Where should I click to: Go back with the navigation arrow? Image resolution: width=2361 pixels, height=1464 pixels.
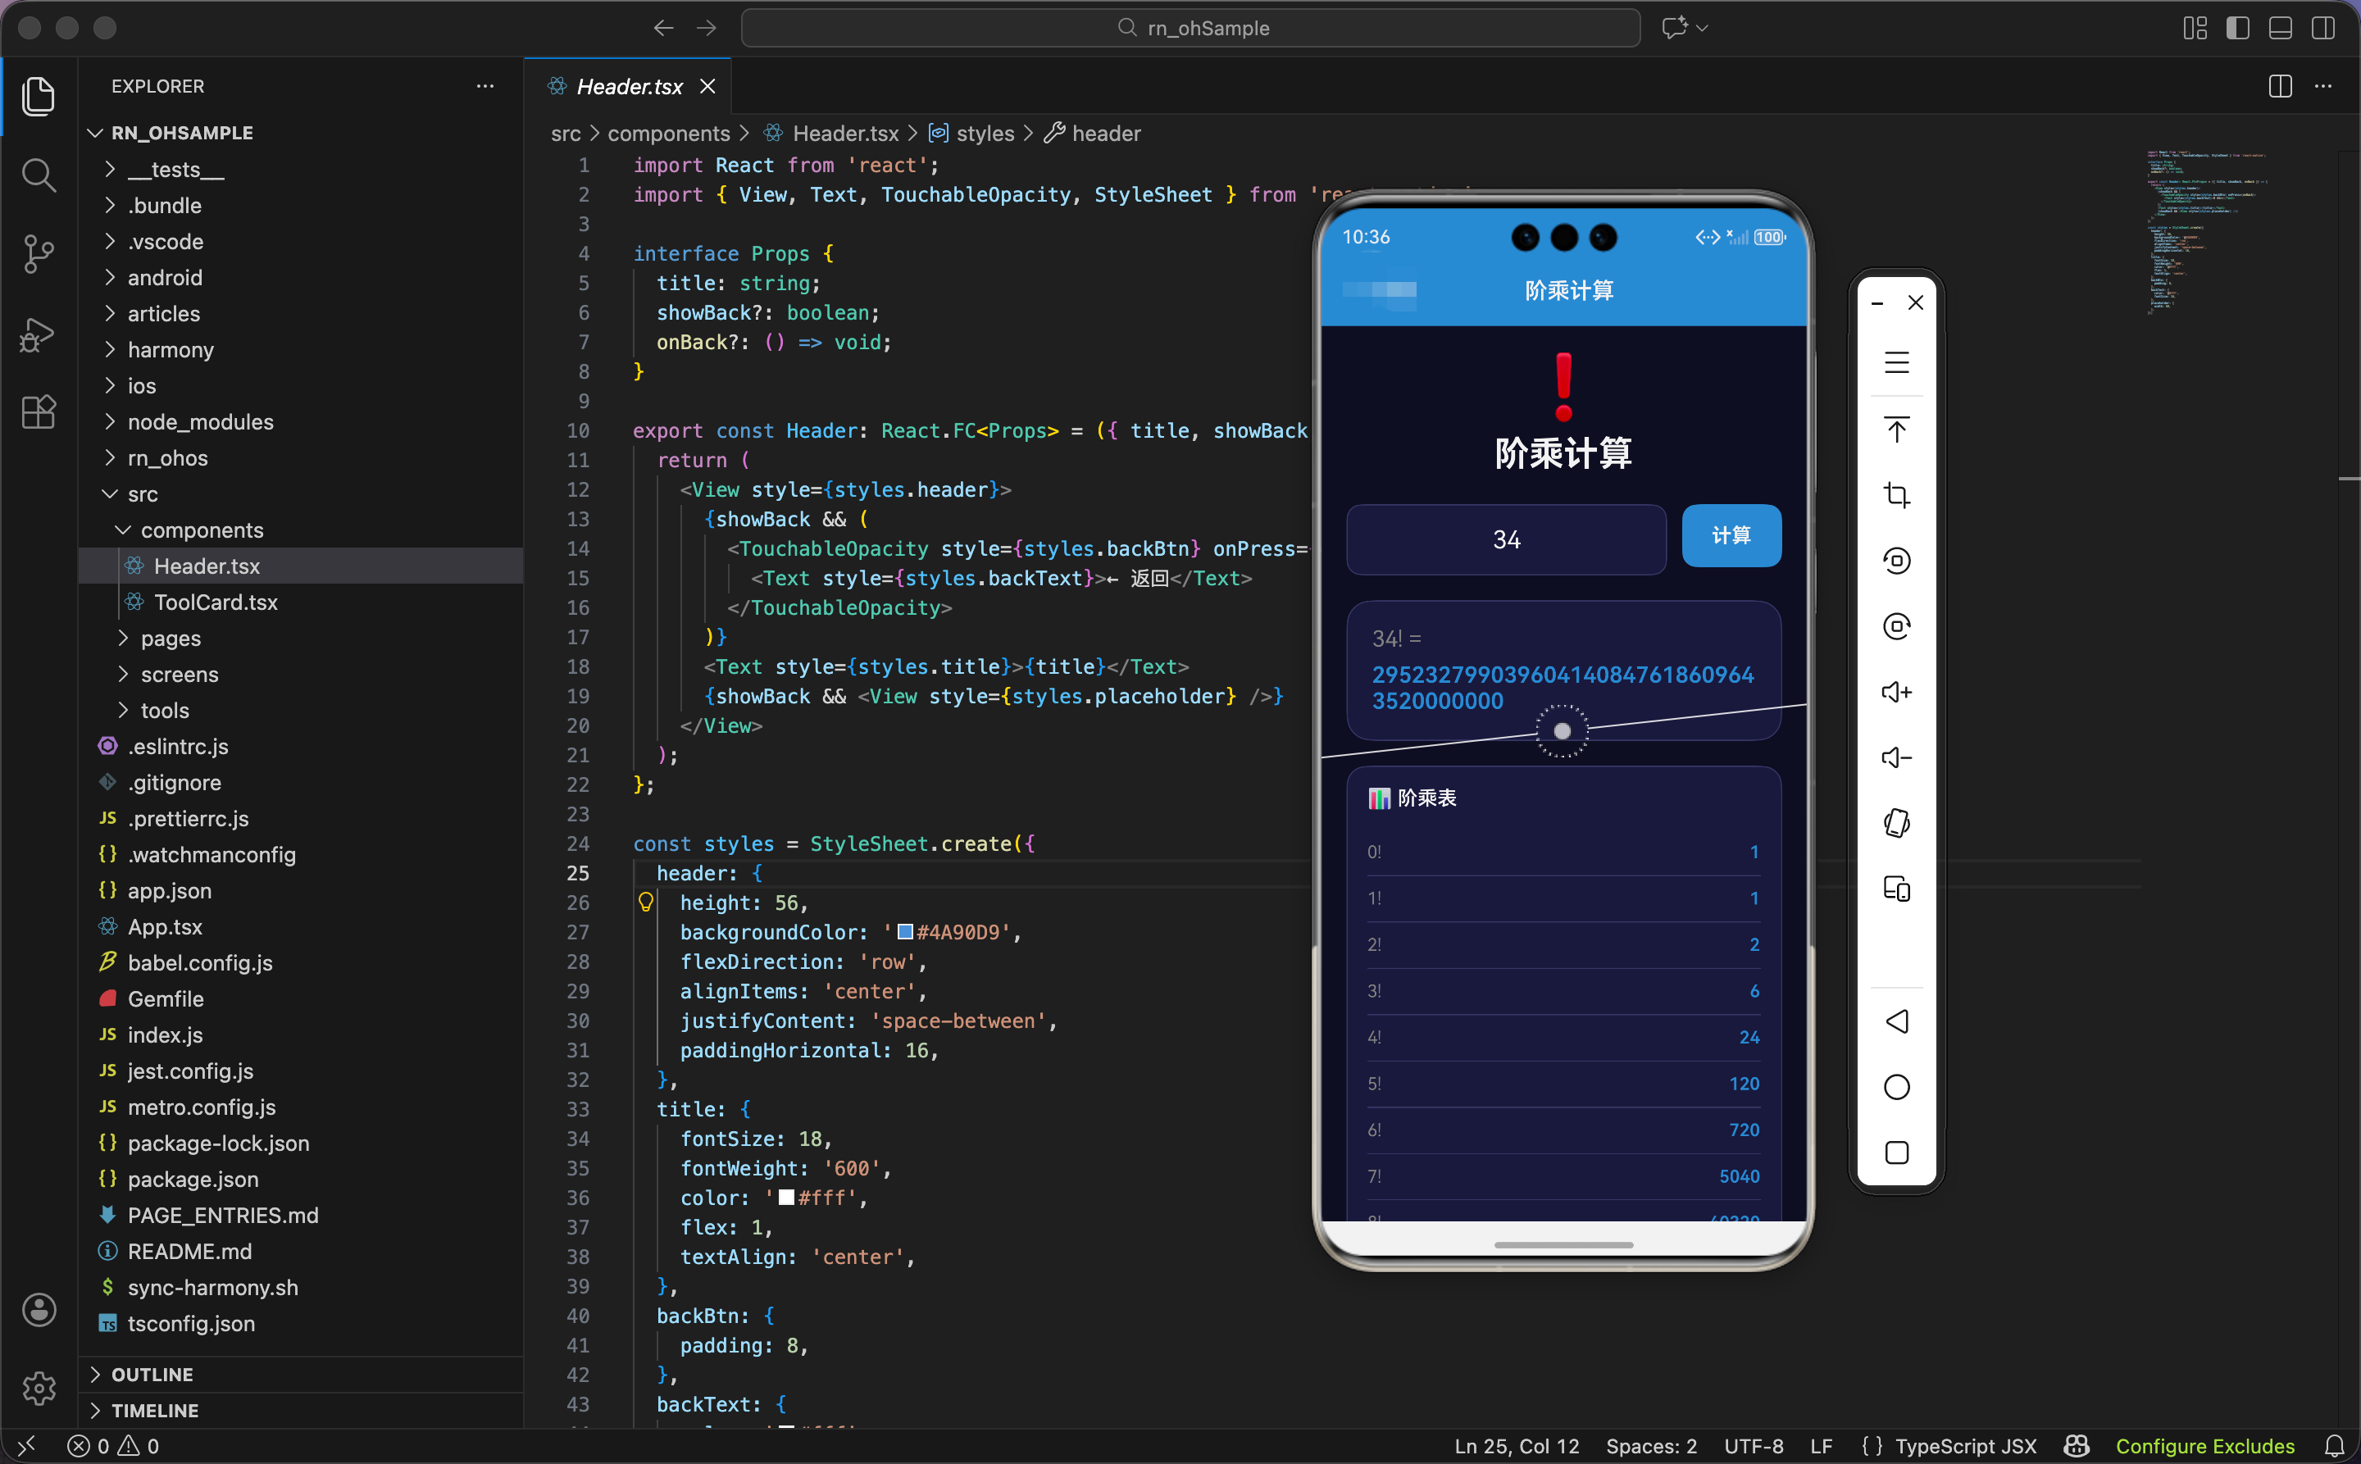click(x=663, y=28)
